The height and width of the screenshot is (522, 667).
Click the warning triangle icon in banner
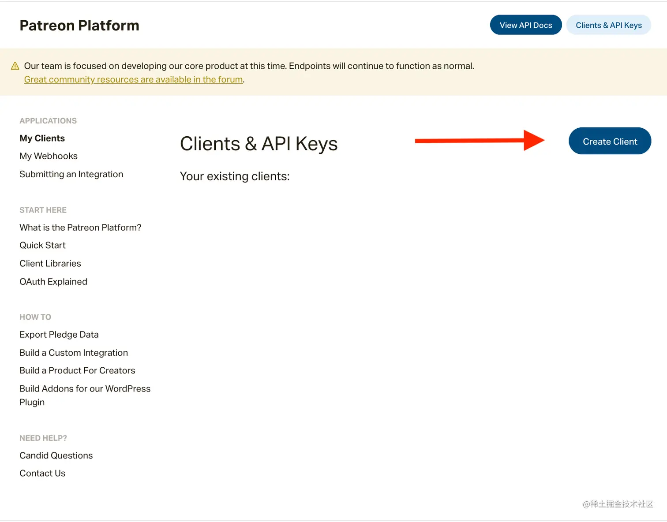pos(15,66)
